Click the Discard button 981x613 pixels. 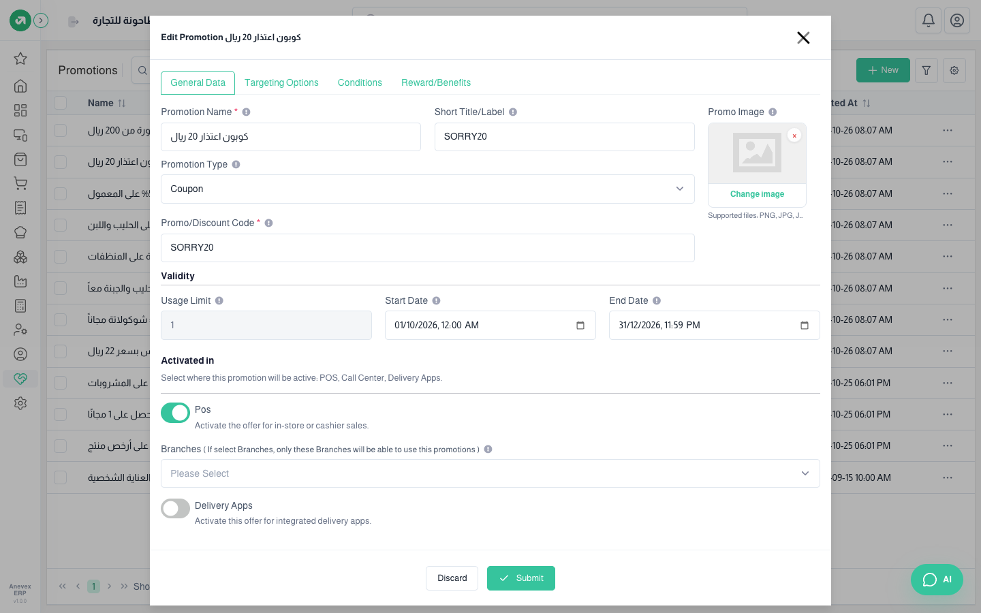[x=452, y=578]
